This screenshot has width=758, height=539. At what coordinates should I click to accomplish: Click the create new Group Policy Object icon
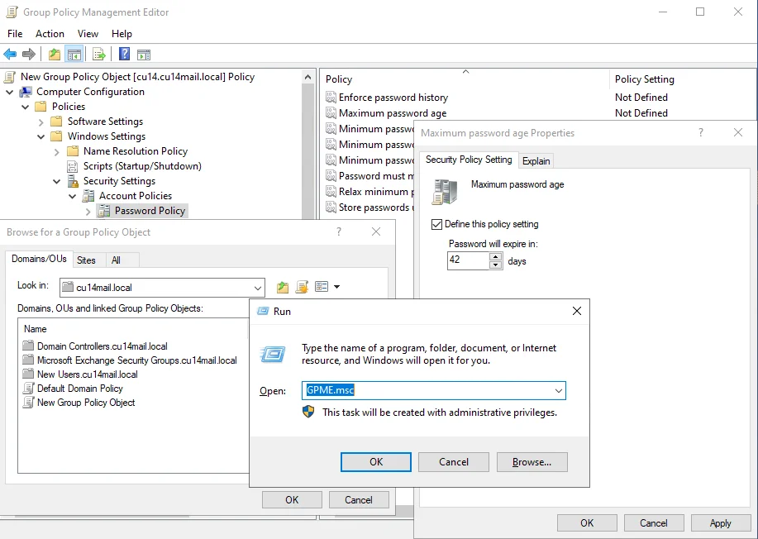pos(302,287)
